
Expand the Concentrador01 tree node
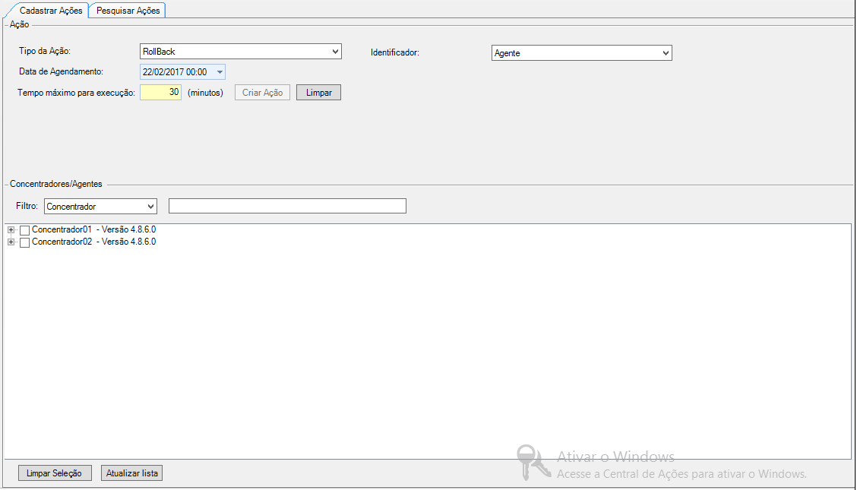(x=11, y=230)
